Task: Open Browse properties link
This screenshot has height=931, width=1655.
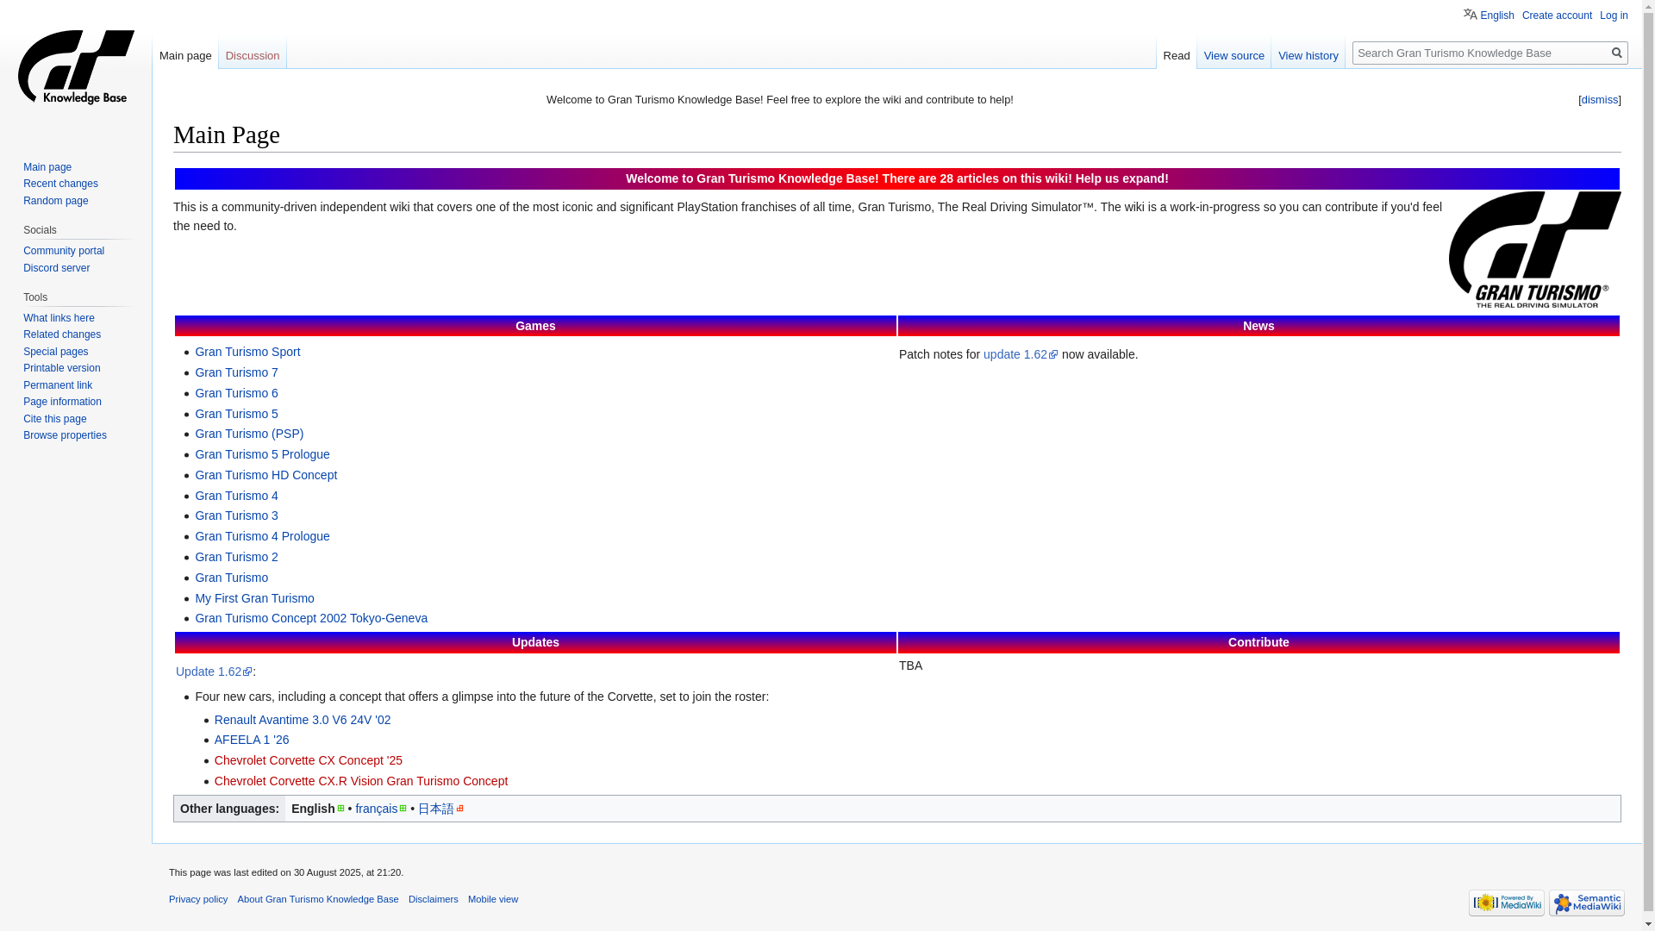Action: click(x=65, y=435)
